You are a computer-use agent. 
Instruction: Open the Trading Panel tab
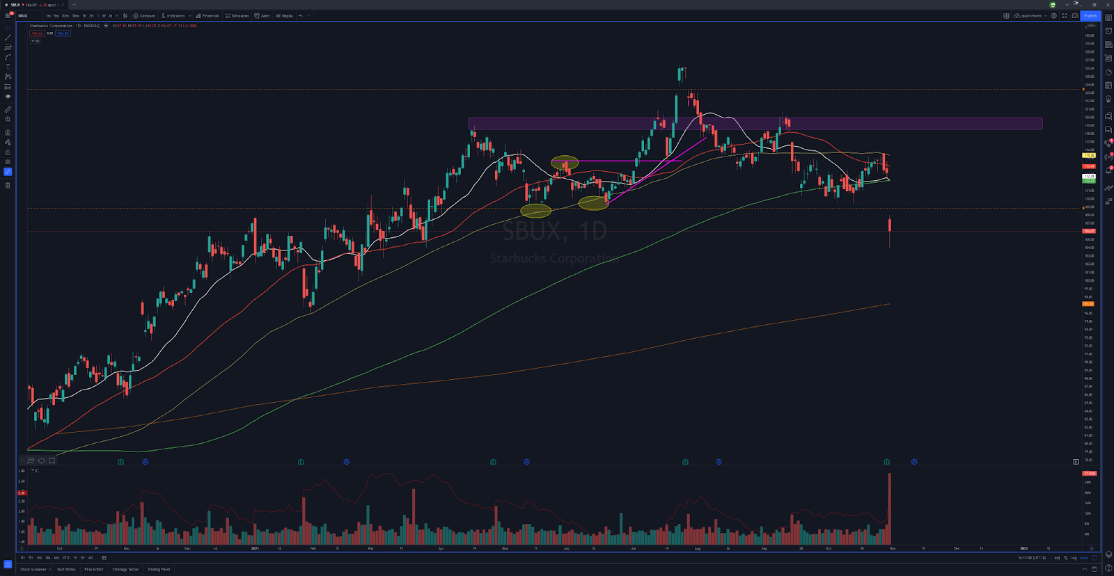[159, 569]
